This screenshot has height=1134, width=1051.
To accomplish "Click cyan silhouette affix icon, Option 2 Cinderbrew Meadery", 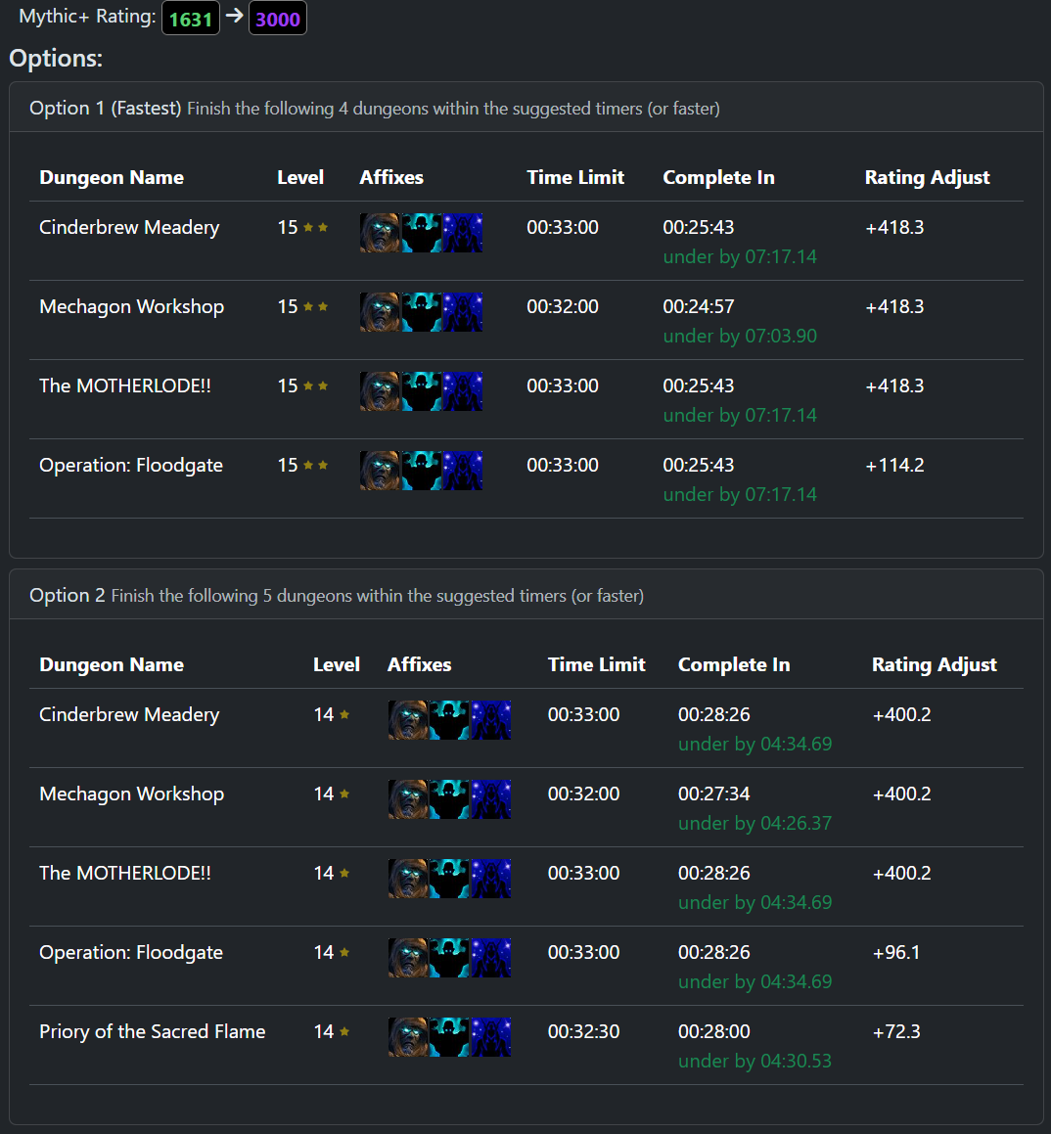I will (449, 719).
